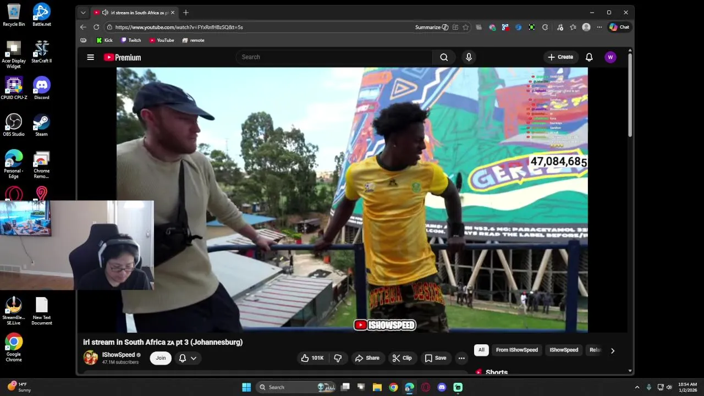This screenshot has height=396, width=704.
Task: Open Copilot Chat in Edge
Action: click(x=619, y=27)
